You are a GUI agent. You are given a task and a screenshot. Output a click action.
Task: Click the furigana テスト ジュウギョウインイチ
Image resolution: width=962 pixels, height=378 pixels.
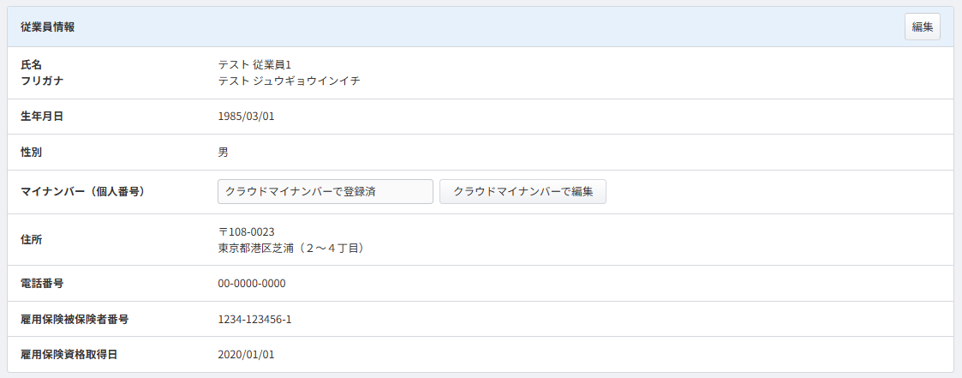point(289,81)
